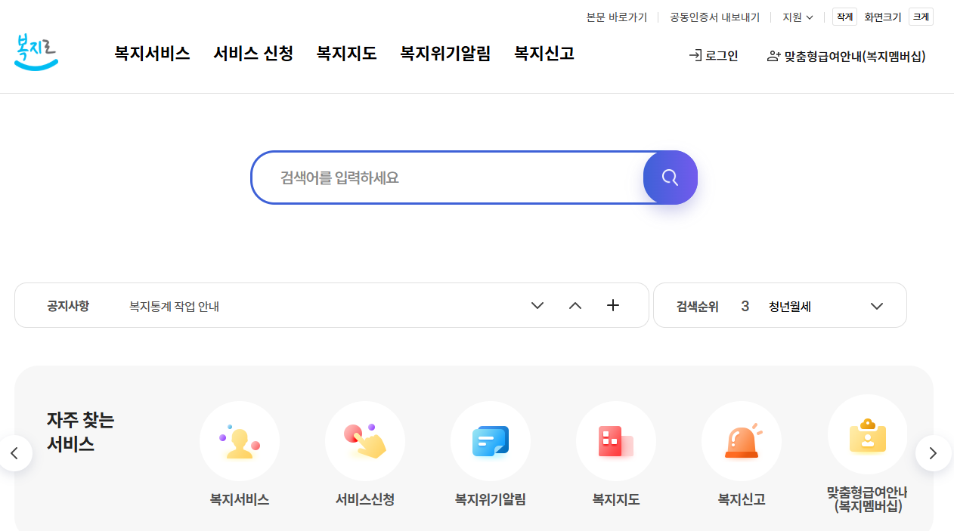The height and width of the screenshot is (531, 954).
Task: Select 복지서비스 in the navigation menu
Action: (151, 54)
